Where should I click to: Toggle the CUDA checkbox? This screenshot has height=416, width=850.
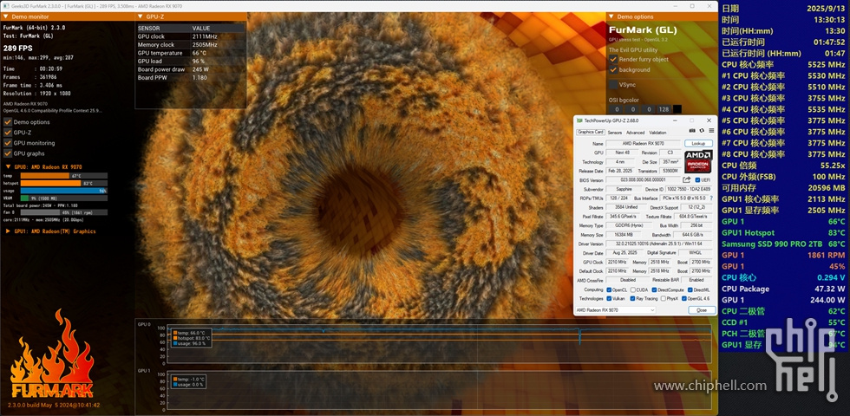pyautogui.click(x=633, y=289)
